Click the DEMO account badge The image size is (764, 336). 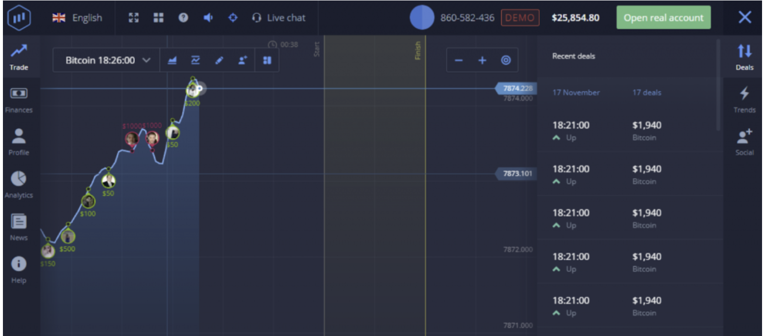point(520,18)
